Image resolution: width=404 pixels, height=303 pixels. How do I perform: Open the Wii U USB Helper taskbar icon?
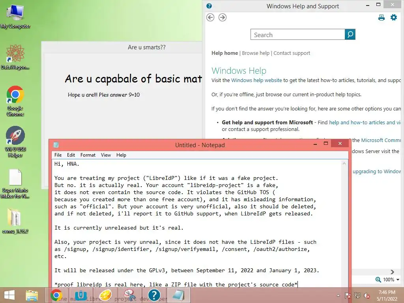(x=80, y=295)
